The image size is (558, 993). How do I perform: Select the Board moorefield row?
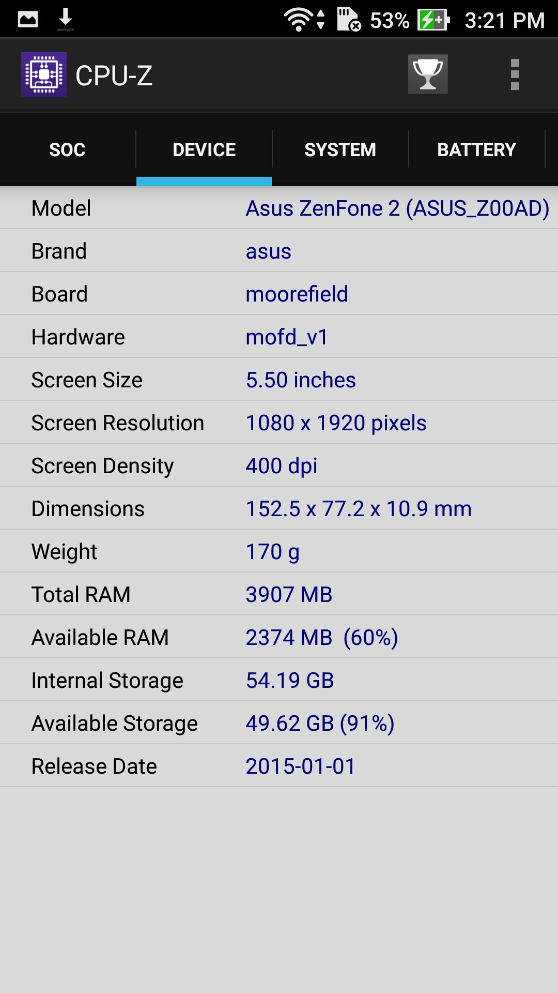[x=279, y=294]
